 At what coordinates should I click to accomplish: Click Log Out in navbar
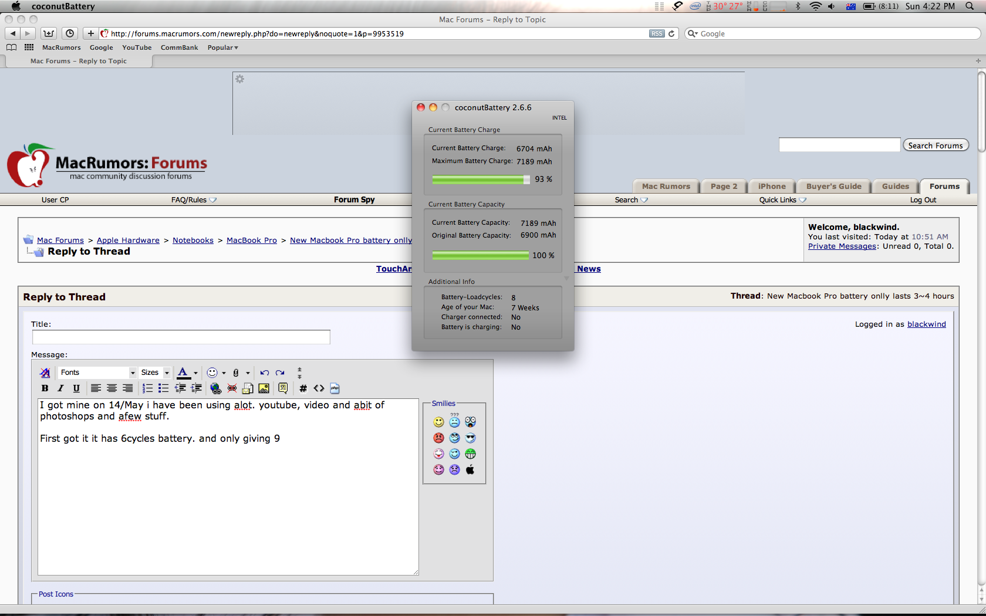(923, 200)
